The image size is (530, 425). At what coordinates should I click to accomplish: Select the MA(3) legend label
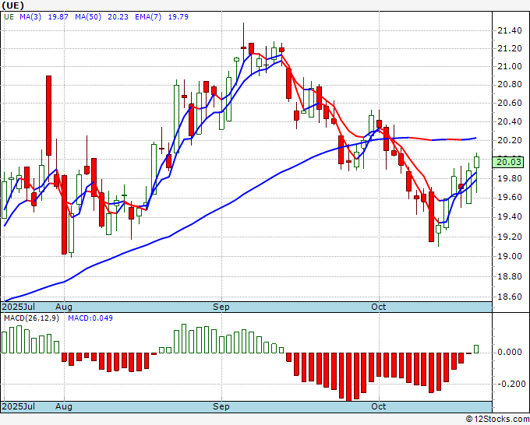click(30, 17)
